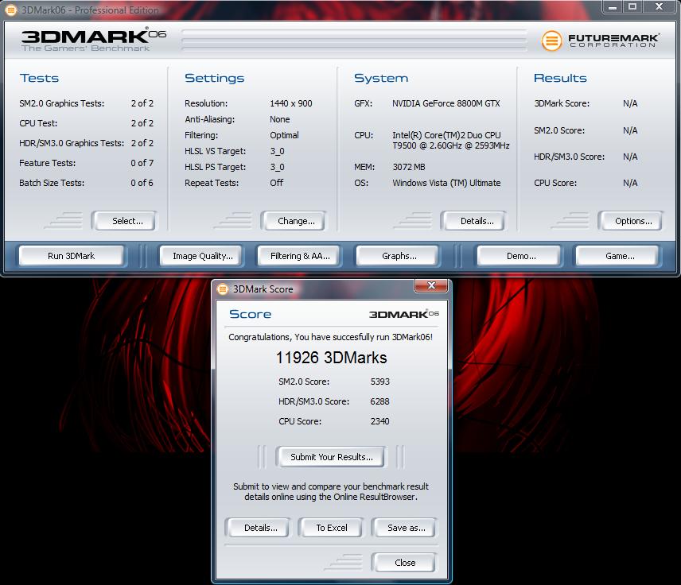The height and width of the screenshot is (585, 681).
Task: Open Filtering & AA... tool
Action: coord(300,256)
